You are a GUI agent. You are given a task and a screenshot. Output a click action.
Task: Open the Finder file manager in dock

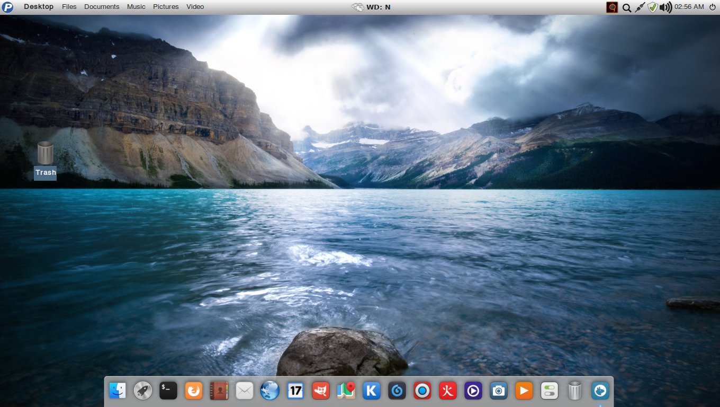(118, 391)
